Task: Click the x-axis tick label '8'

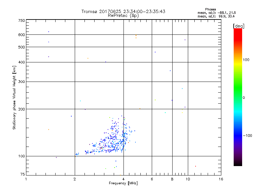Action: click(x=172, y=179)
